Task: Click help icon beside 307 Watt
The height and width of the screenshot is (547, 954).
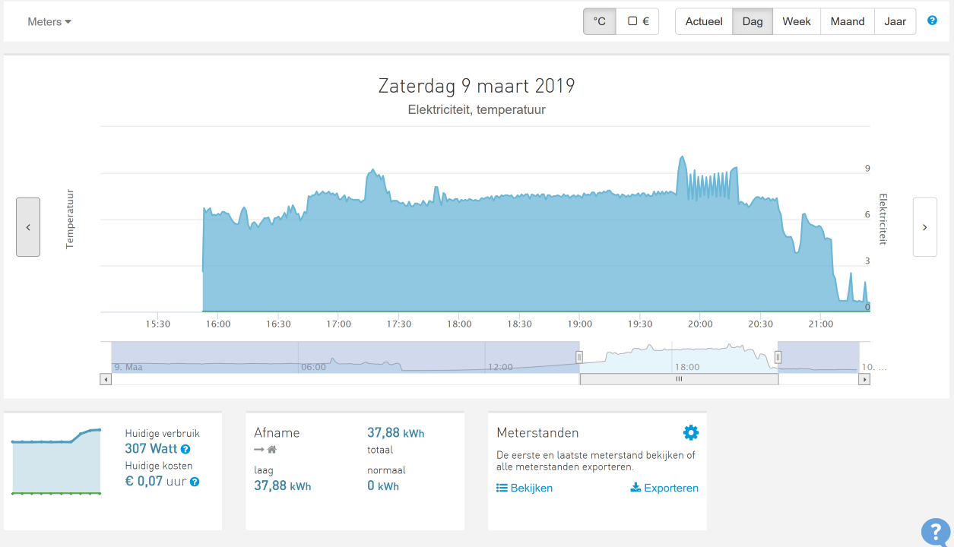Action: [x=185, y=450]
